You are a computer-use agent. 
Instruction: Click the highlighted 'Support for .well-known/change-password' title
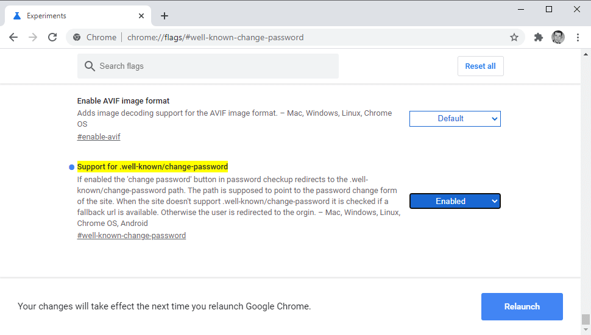click(x=153, y=166)
